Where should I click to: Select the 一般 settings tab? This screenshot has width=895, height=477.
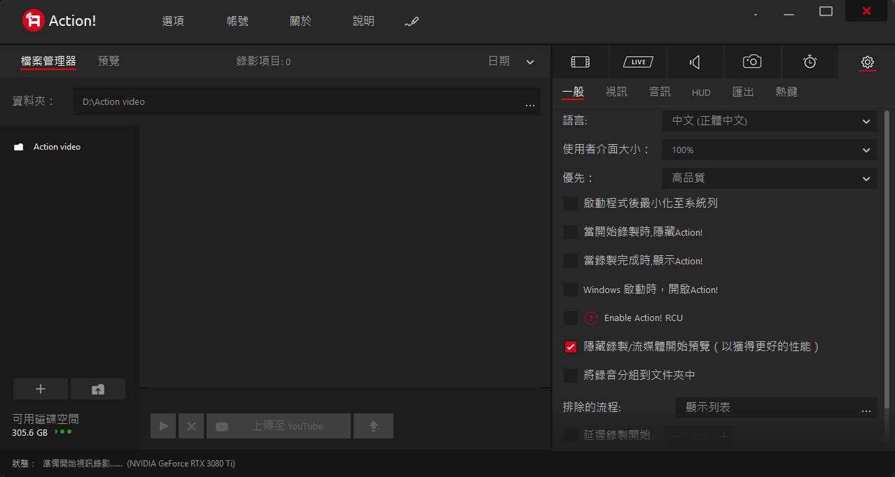click(573, 92)
